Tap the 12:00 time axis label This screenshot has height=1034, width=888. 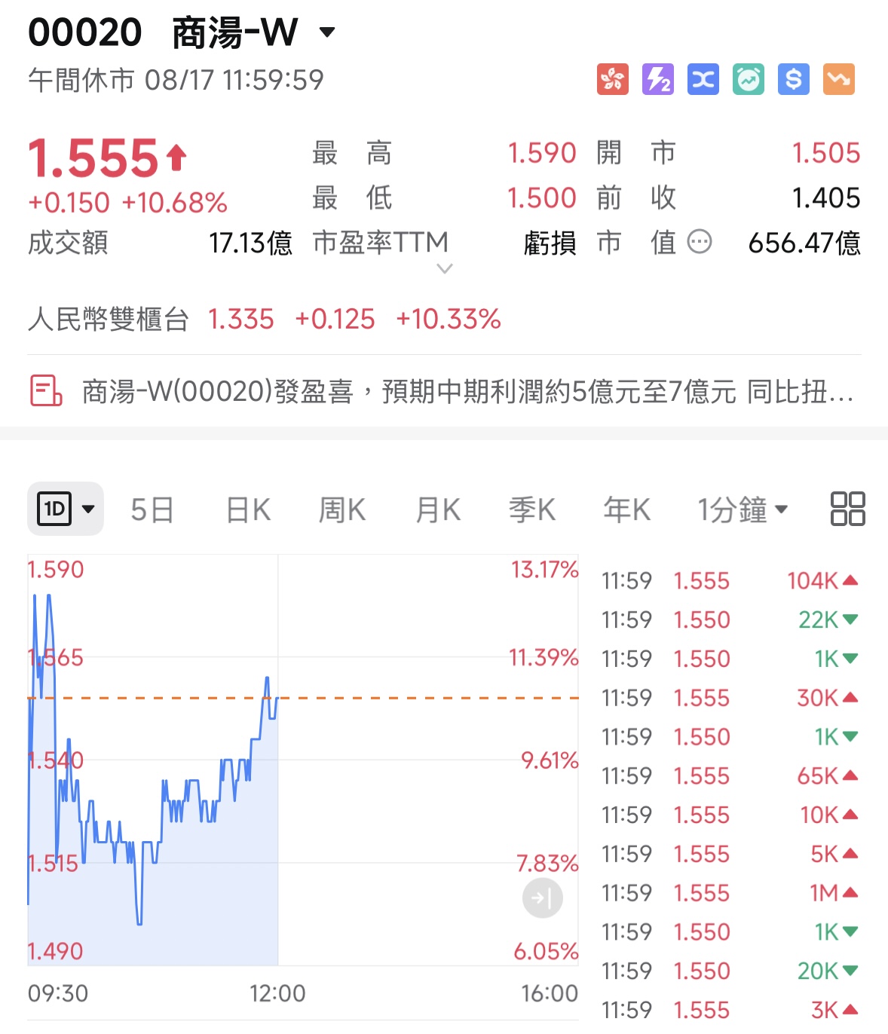click(277, 993)
